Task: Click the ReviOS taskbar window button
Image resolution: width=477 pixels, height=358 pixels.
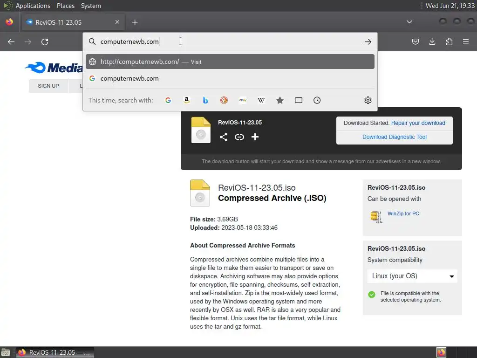Action: (55, 352)
